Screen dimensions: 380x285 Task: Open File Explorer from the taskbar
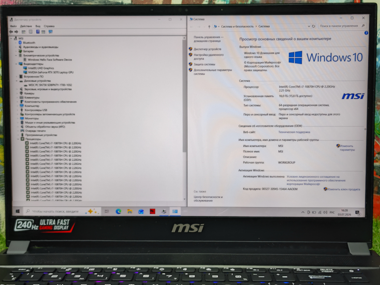click(130, 211)
